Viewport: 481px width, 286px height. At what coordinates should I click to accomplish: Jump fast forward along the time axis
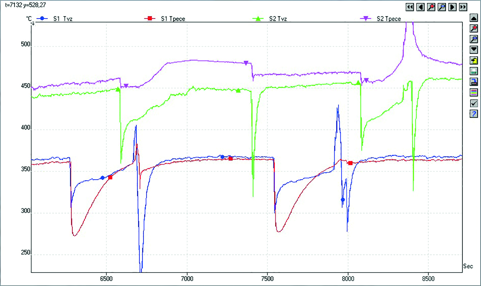[463, 7]
